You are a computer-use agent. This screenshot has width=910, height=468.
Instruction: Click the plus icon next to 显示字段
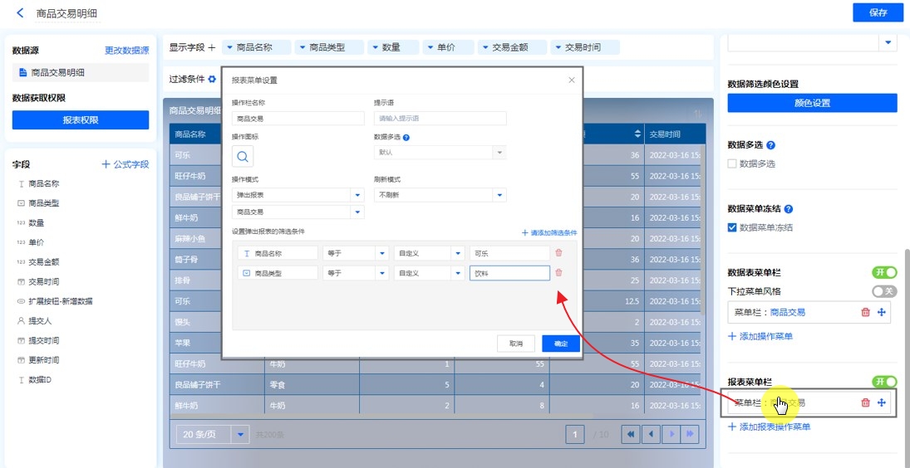click(x=212, y=47)
